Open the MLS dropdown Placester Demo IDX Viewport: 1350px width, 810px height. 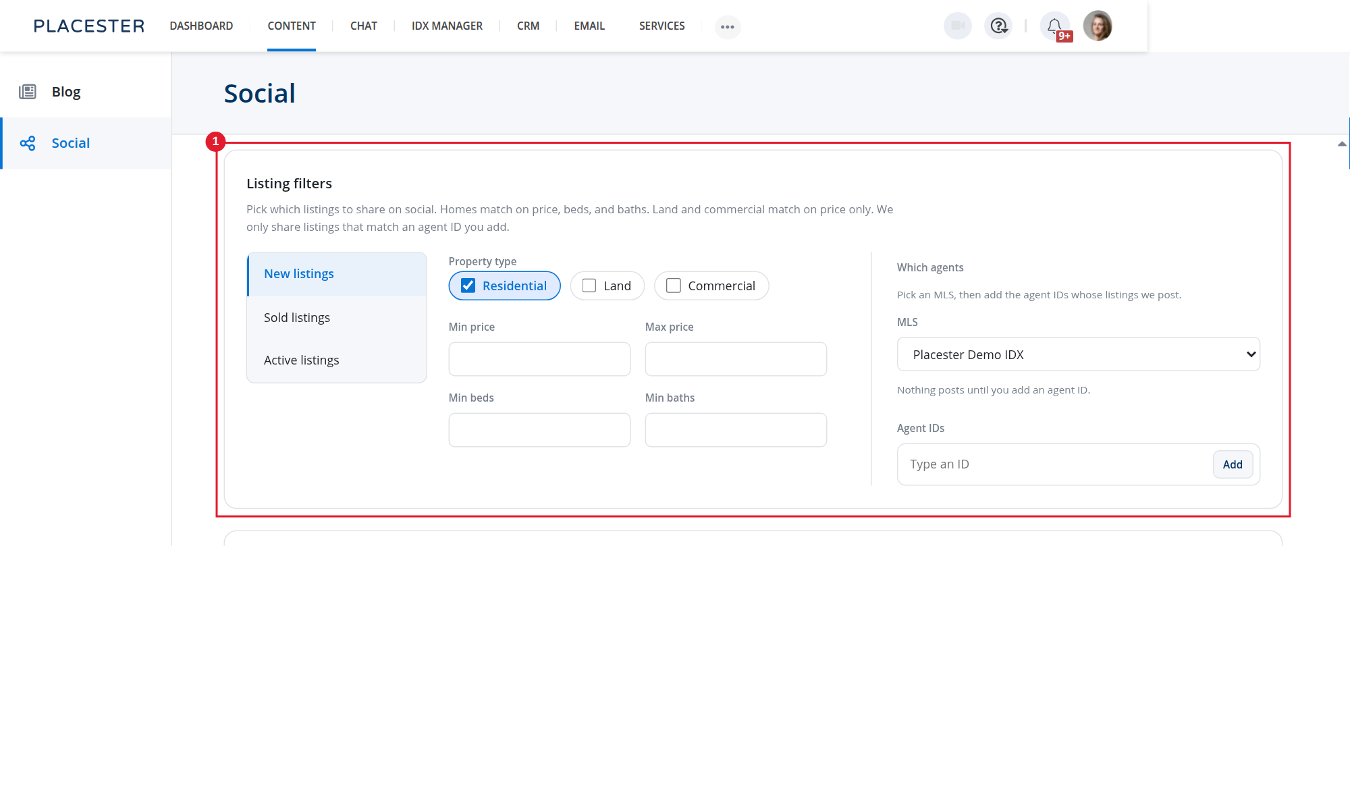[1079, 354]
